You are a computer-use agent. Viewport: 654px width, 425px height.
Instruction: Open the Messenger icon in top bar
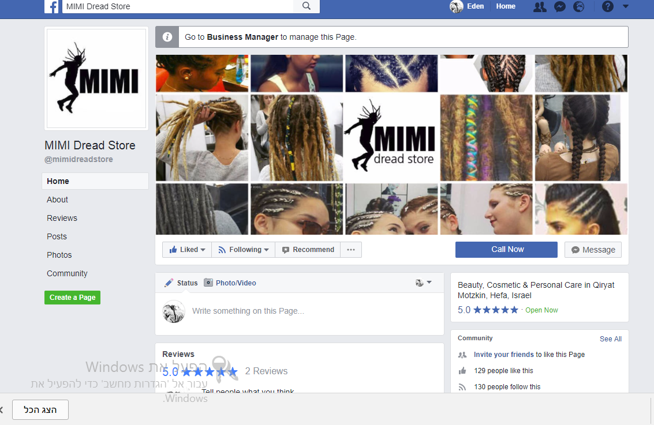[x=560, y=7]
